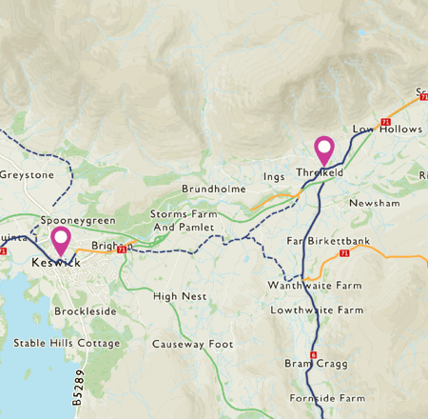Click route 71 shield next to Brigham
Screen dimensions: 428x419
122,249
